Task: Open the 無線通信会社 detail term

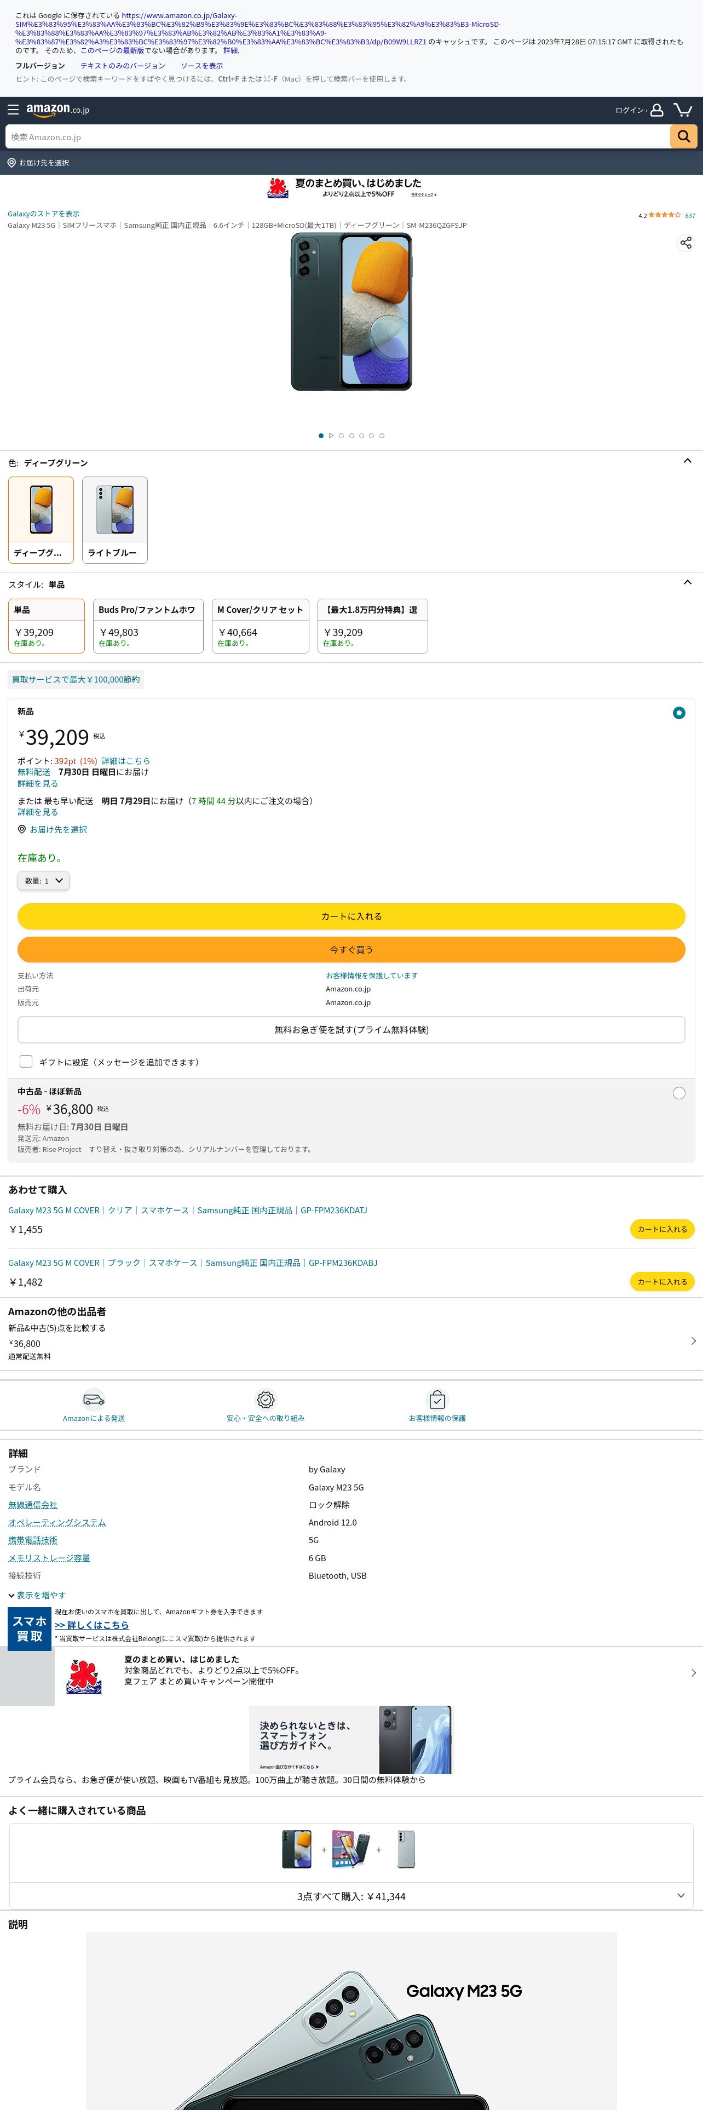Action: (x=33, y=1505)
